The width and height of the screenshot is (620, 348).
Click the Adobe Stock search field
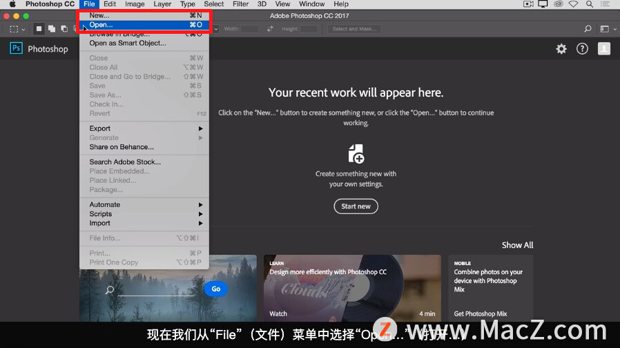pos(156,290)
